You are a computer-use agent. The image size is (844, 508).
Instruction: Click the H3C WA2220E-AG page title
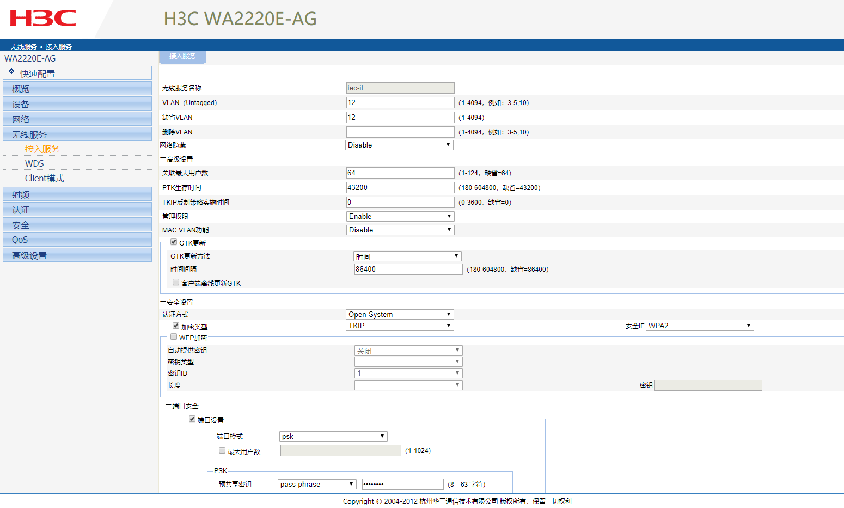240,19
